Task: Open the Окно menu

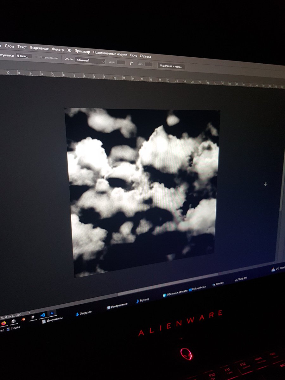Action: pyautogui.click(x=133, y=55)
